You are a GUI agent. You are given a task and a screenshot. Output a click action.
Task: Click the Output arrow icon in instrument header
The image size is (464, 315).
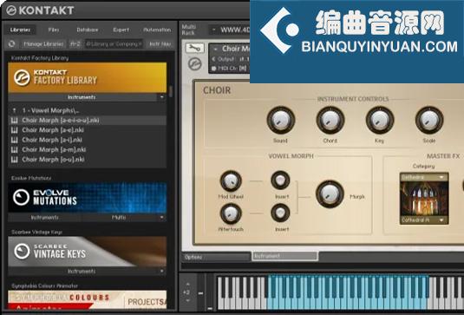[x=213, y=59]
